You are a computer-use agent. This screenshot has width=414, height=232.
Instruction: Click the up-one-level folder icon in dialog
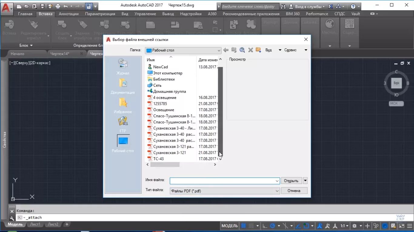click(x=234, y=50)
